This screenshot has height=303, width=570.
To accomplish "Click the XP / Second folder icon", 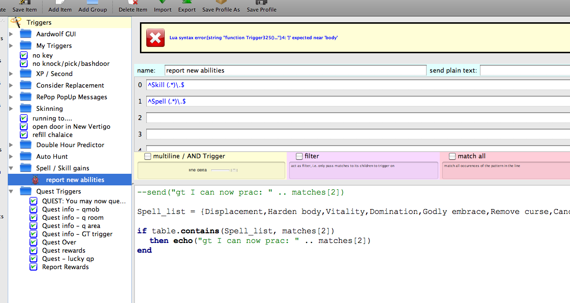I will point(26,74).
